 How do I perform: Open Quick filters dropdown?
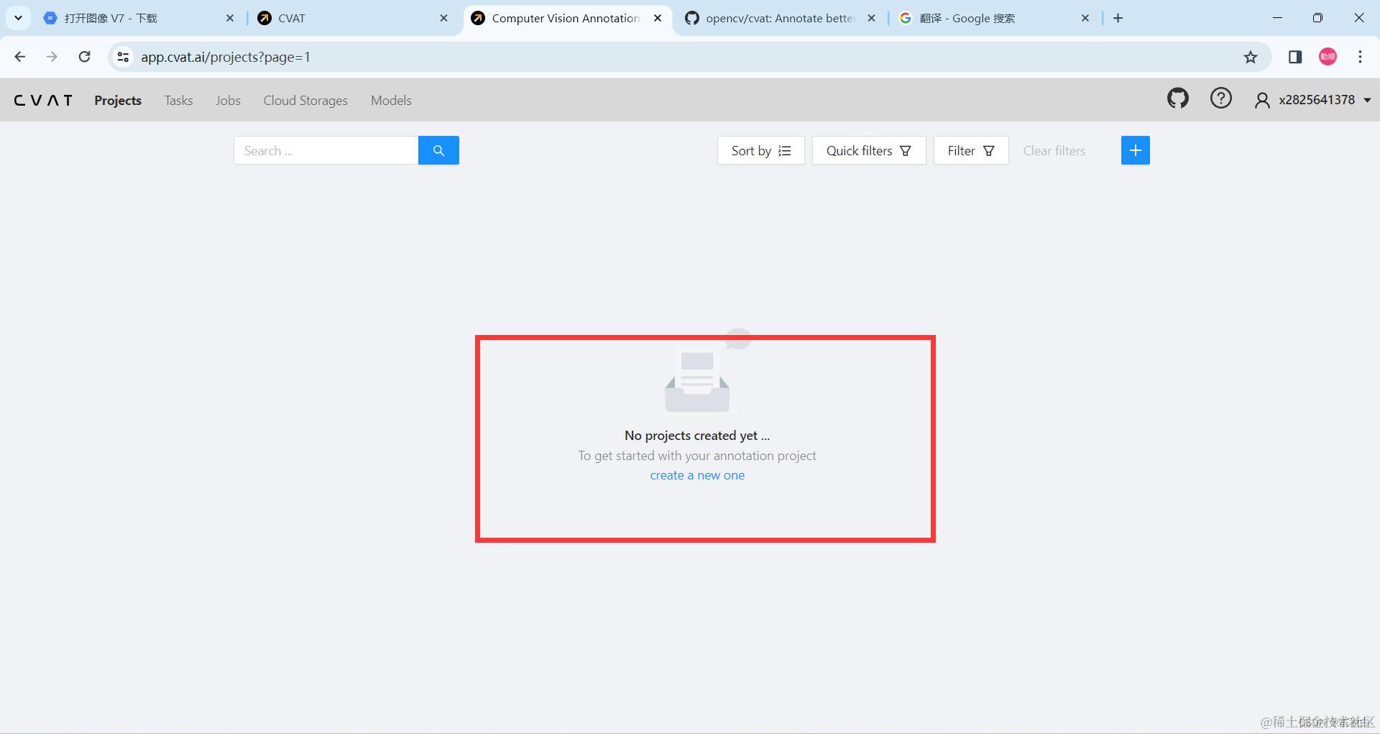click(x=869, y=150)
